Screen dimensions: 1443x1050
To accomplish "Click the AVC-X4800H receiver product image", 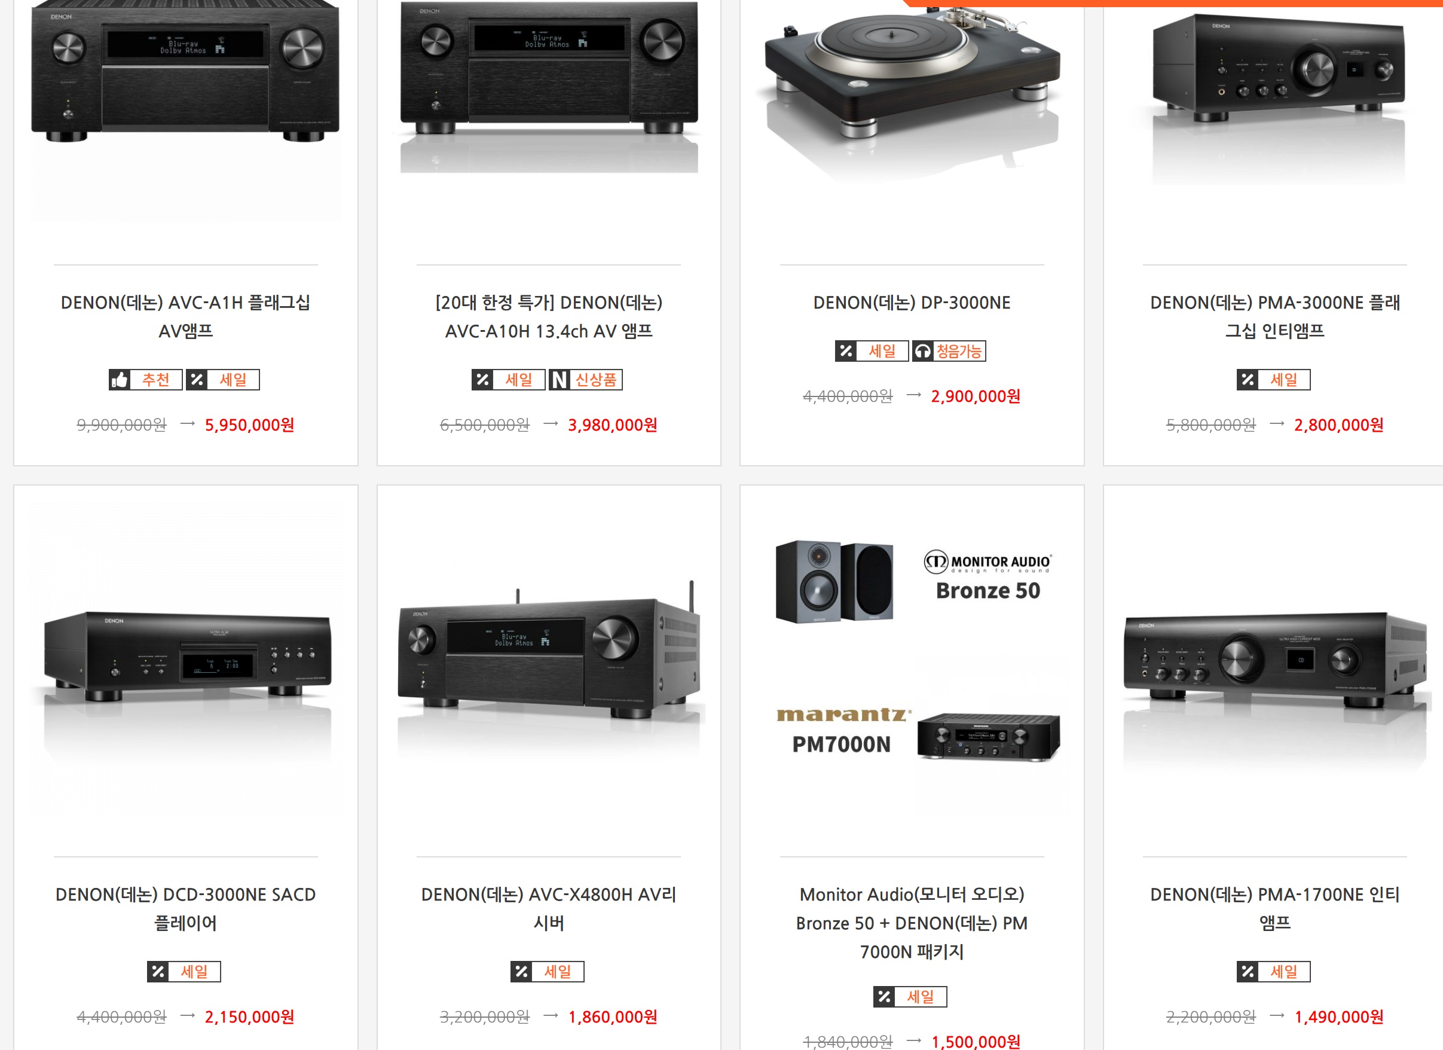I will pyautogui.click(x=548, y=662).
